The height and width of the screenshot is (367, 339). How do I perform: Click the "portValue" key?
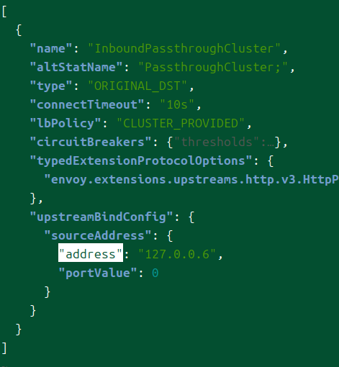[98, 273]
